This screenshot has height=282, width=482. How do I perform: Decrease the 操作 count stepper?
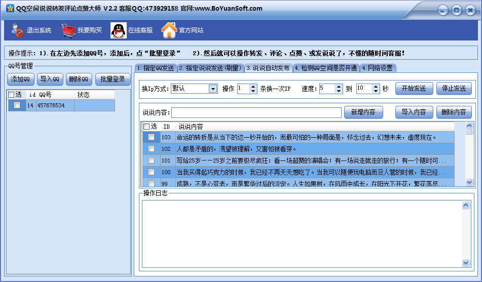(x=253, y=91)
